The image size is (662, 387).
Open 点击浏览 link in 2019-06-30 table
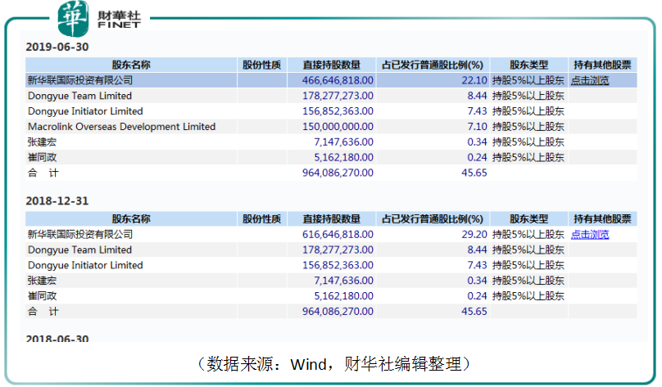590,80
